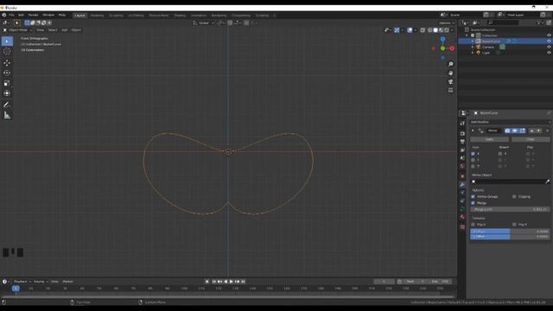Viewport: 553px width, 311px height.
Task: Enable the Clipping checkbox
Action: [514, 196]
